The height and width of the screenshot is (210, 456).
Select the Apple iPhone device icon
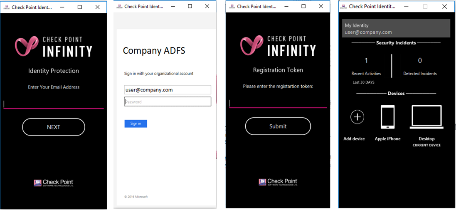(388, 117)
